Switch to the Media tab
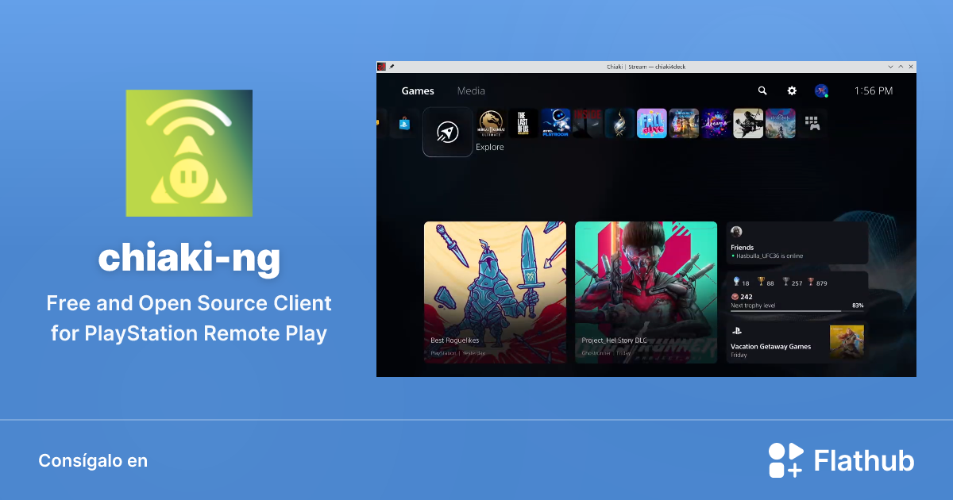Image resolution: width=953 pixels, height=500 pixels. [x=472, y=91]
